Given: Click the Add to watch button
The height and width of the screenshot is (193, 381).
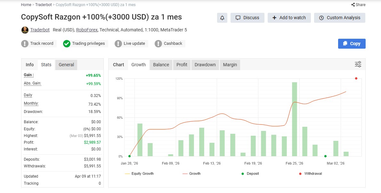Looking at the screenshot, I should (x=289, y=18).
